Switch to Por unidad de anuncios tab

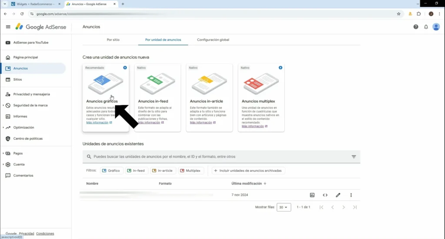(163, 39)
